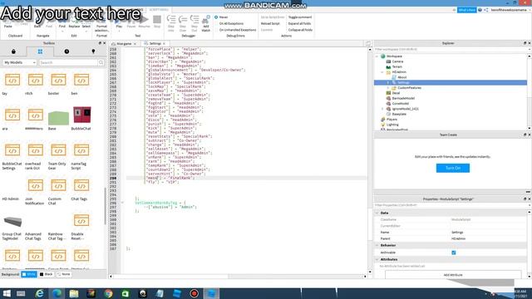Set Toolbox background to Black
Viewport: 532px width, 299px height.
point(47,274)
